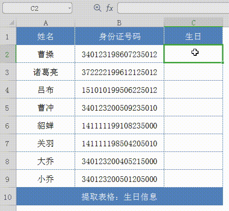Click the fill handle of cell C2
Screen dimensions: 229x211
[223, 62]
